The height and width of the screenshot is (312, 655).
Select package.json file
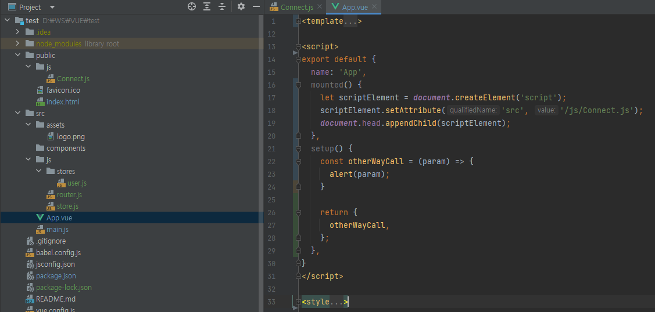click(56, 276)
